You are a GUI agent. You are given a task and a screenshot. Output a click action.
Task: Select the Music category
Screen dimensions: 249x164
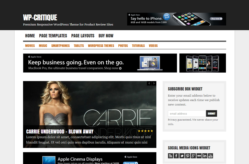coord(43,46)
